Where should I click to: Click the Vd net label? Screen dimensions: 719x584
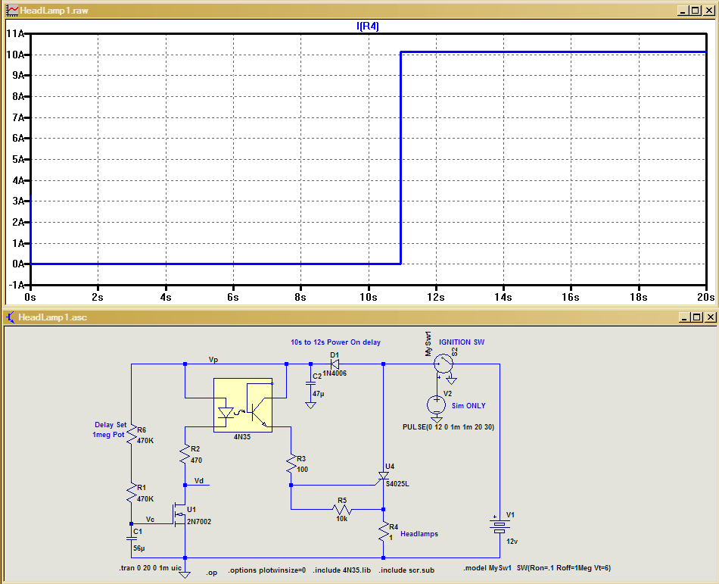199,481
